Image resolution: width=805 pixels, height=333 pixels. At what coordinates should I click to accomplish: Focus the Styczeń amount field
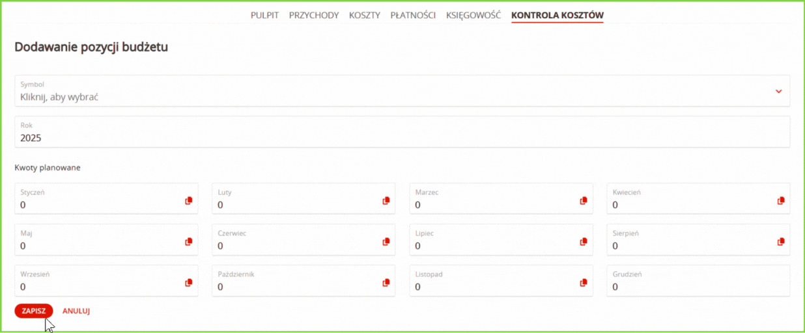(x=106, y=198)
